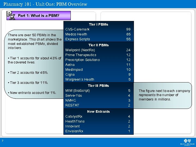Select the 'Aetna' row
Image resolution: width=196 pixels, height=147 pixels.
click(x=99, y=65)
